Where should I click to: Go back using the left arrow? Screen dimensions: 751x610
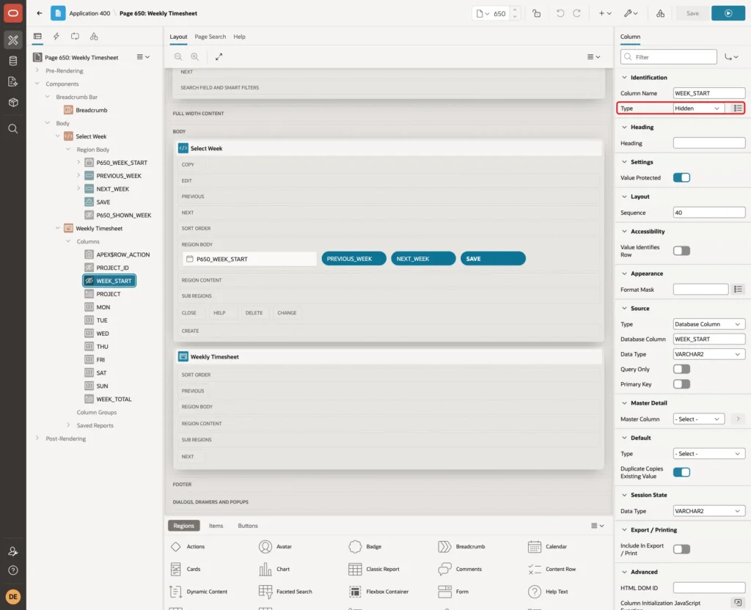(40, 13)
